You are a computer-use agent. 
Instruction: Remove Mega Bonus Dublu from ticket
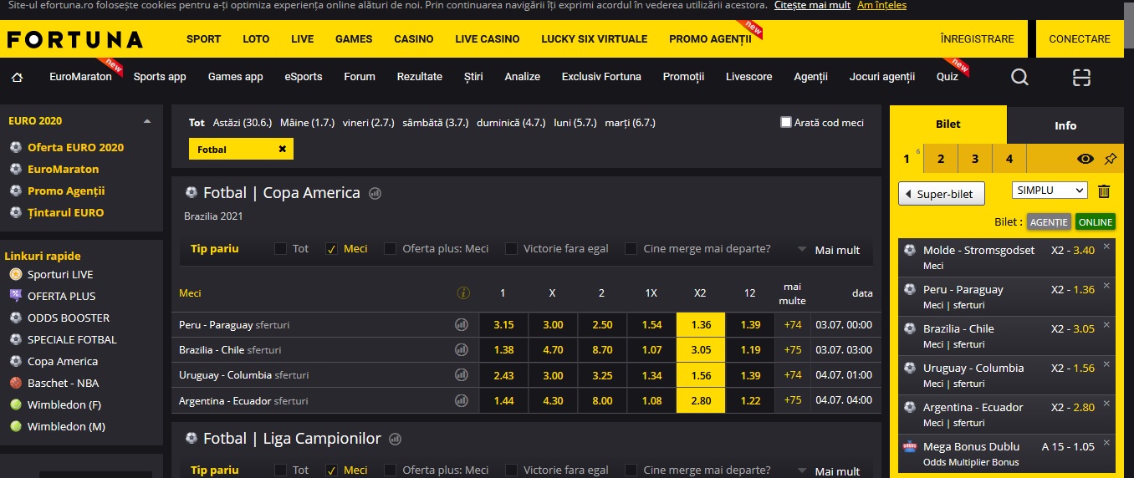pyautogui.click(x=1106, y=442)
